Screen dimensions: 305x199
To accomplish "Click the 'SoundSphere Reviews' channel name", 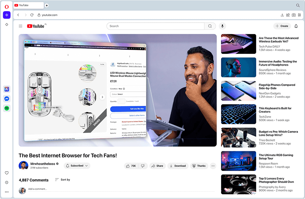I will coord(272,70).
